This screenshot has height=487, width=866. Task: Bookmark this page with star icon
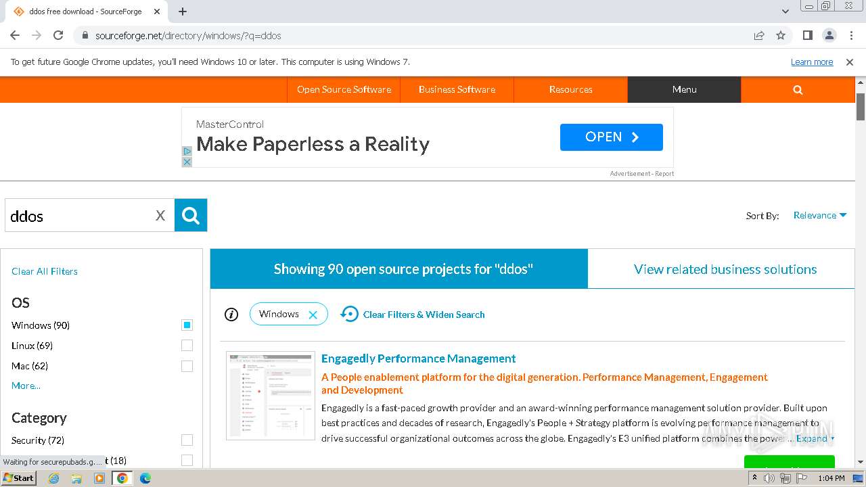(781, 35)
